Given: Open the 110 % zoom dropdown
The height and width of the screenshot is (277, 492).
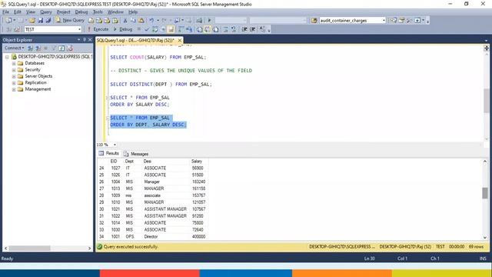Looking at the screenshot, I should click(115, 145).
